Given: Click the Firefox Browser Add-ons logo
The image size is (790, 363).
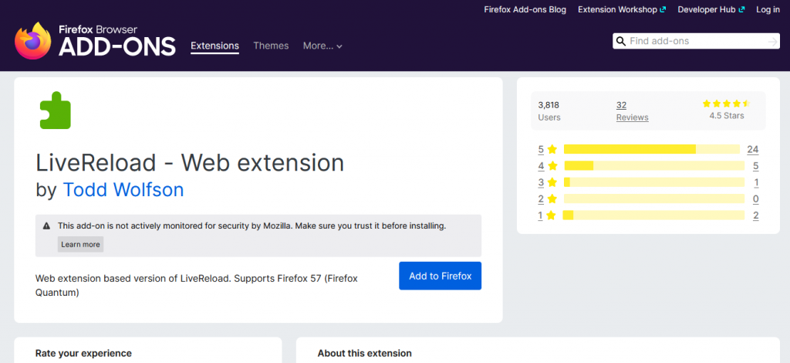Looking at the screenshot, I should (95, 41).
